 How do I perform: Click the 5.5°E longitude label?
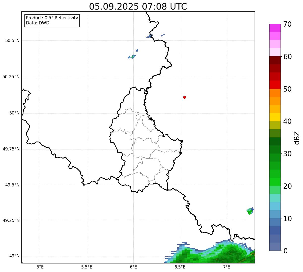pyautogui.click(x=87, y=267)
